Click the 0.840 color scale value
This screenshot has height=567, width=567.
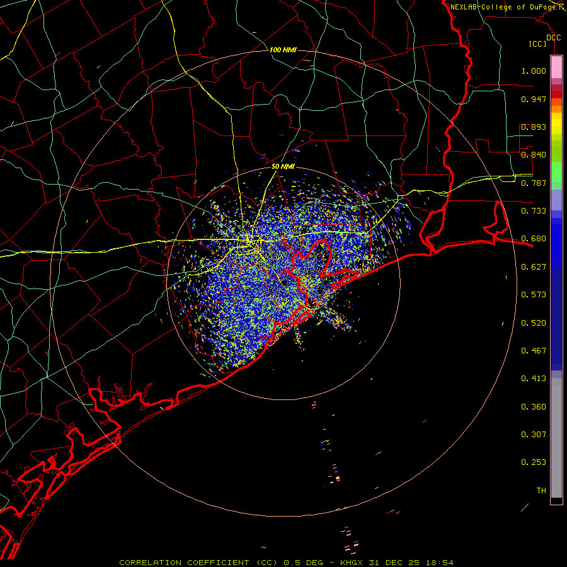534,155
